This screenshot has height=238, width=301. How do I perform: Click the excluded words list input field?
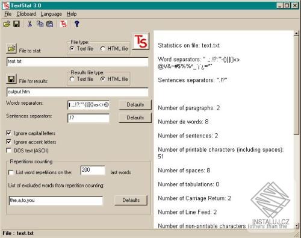click(56, 201)
